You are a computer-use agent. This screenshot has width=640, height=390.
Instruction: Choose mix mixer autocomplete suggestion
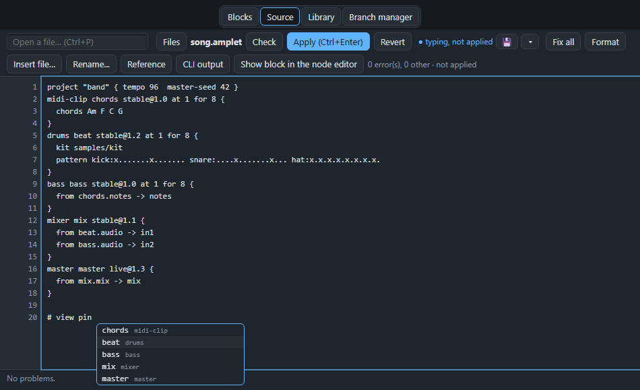(170, 366)
